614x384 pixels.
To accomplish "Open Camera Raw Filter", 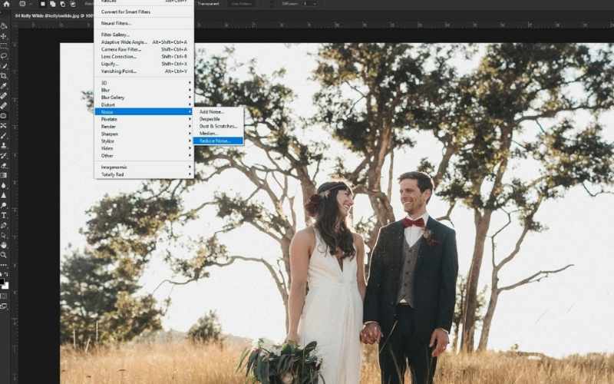I will click(144, 49).
